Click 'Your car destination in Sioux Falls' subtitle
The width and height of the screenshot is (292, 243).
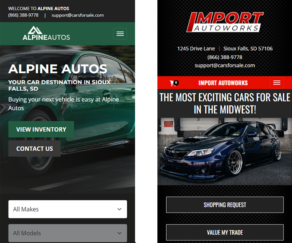click(x=59, y=85)
